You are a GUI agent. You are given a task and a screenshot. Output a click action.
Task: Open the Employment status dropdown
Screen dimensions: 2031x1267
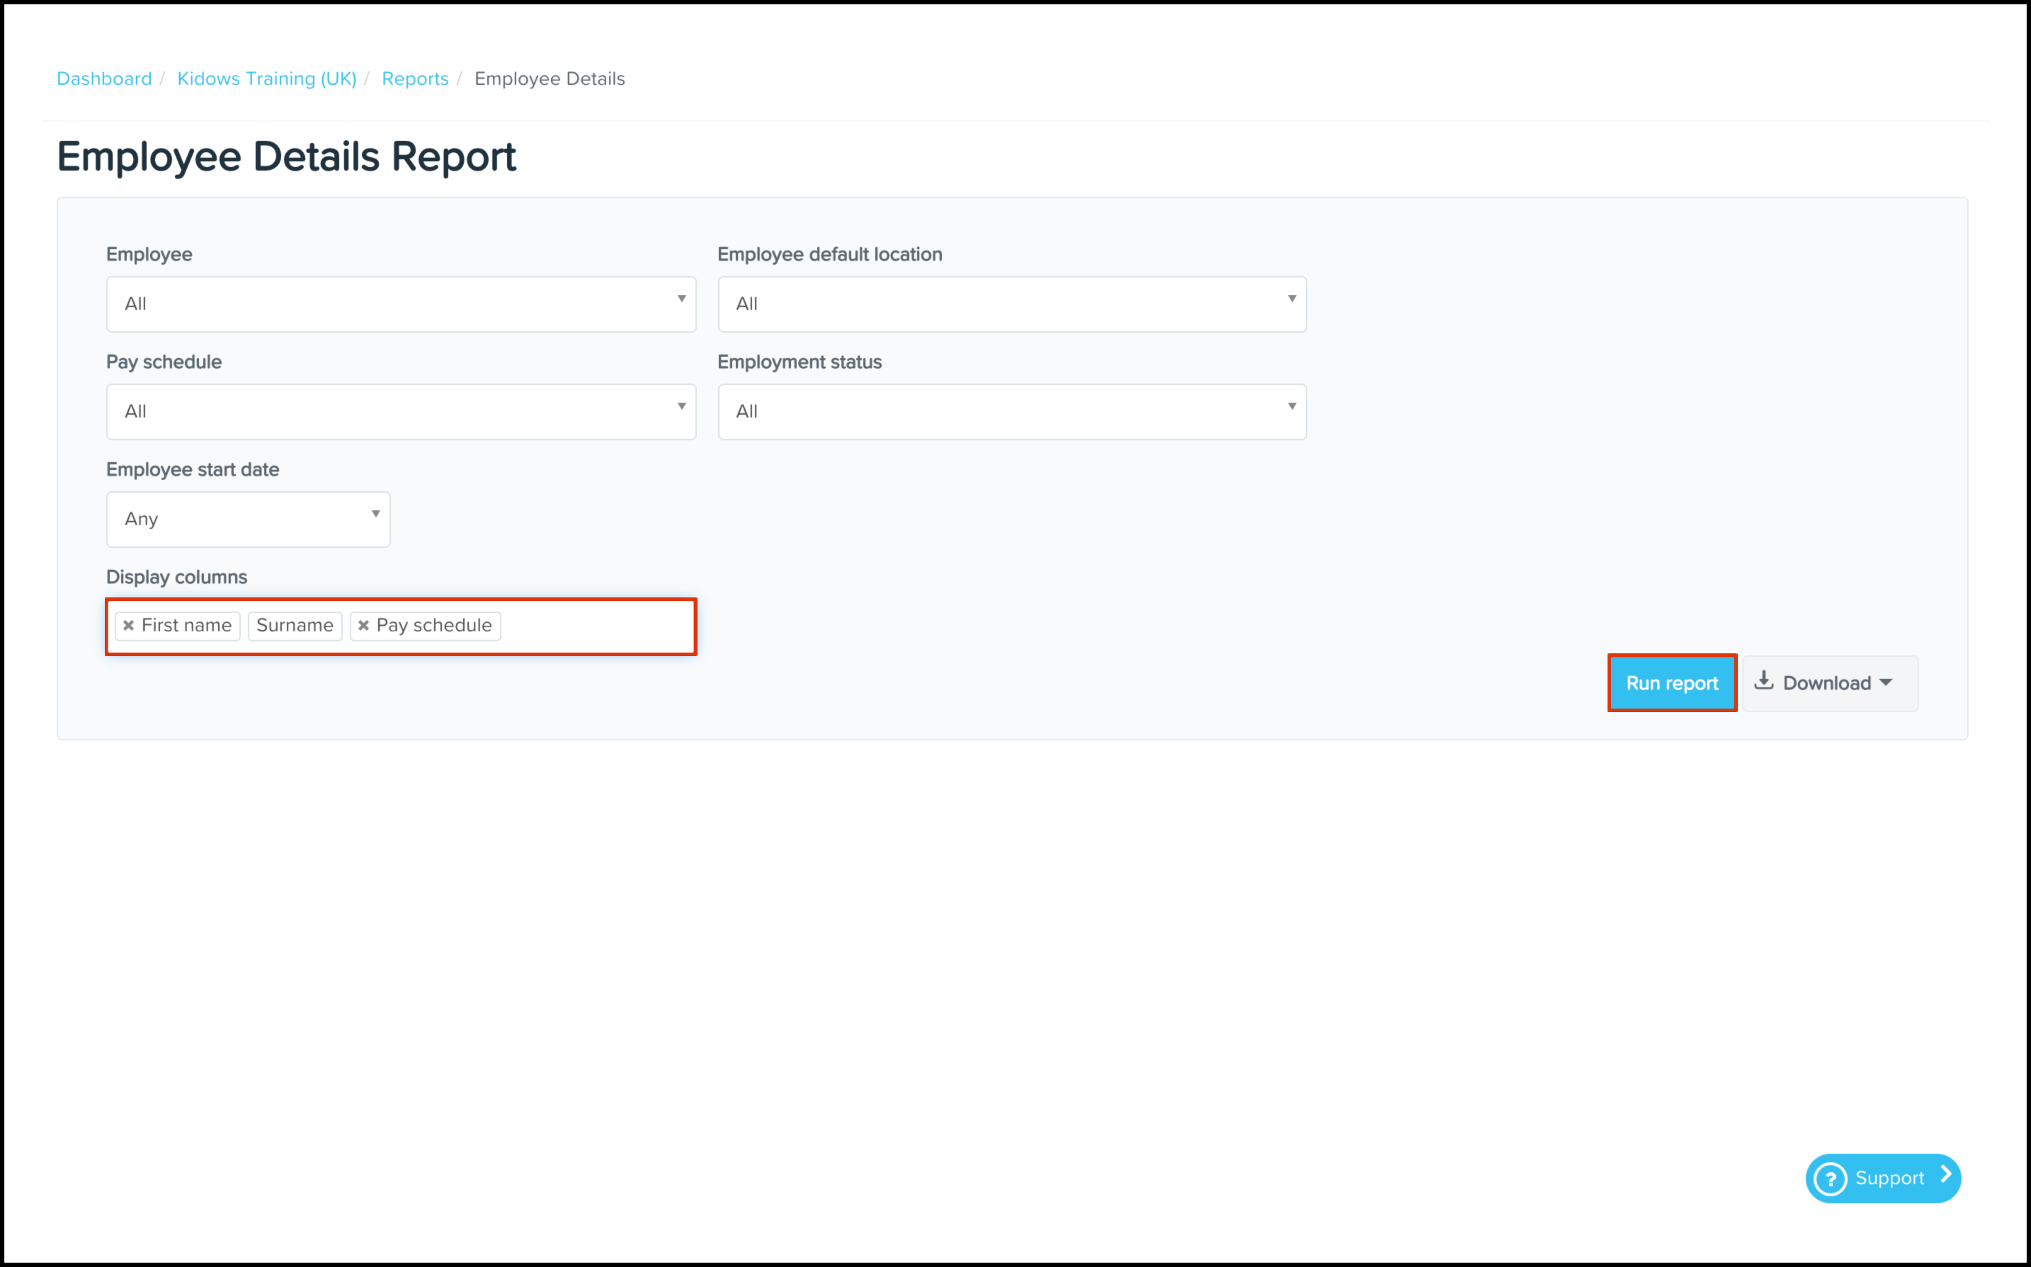[1011, 411]
